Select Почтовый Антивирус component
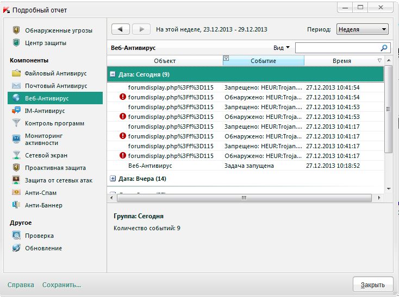 [56, 86]
